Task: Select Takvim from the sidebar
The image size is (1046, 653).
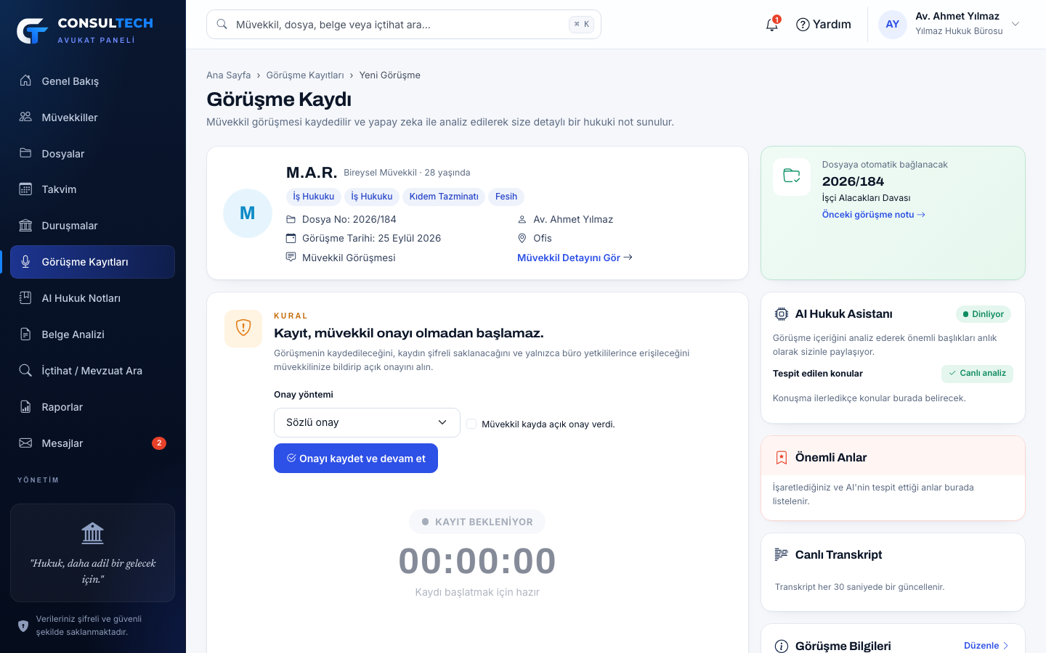Action: click(93, 189)
